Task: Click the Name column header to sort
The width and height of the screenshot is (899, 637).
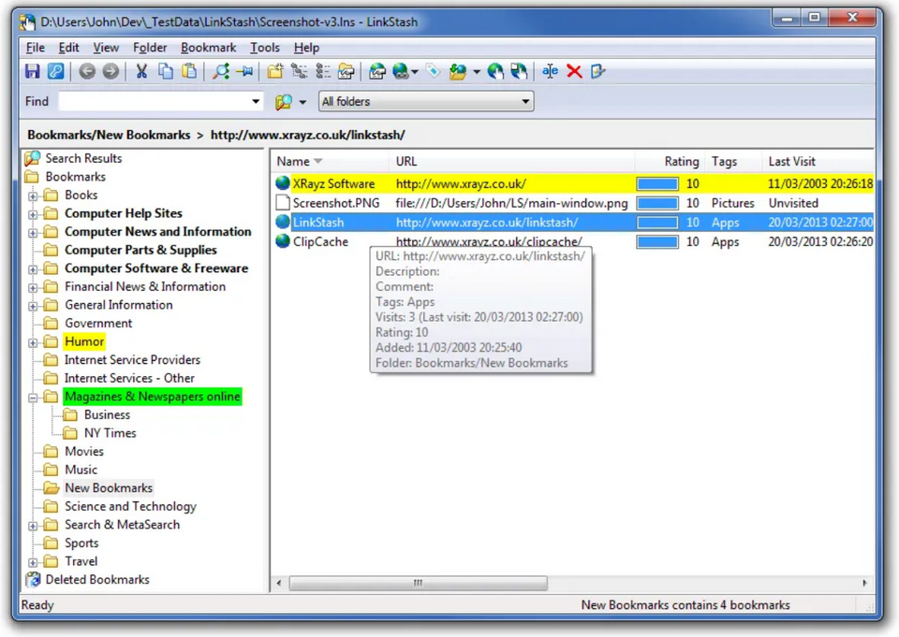Action: (x=292, y=161)
